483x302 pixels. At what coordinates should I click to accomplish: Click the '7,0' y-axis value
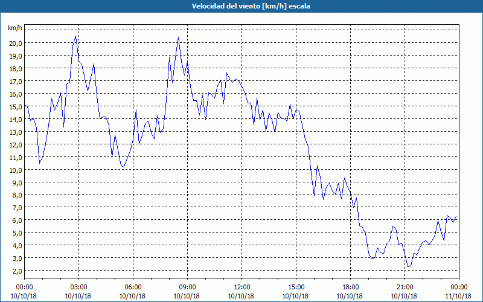click(x=18, y=207)
